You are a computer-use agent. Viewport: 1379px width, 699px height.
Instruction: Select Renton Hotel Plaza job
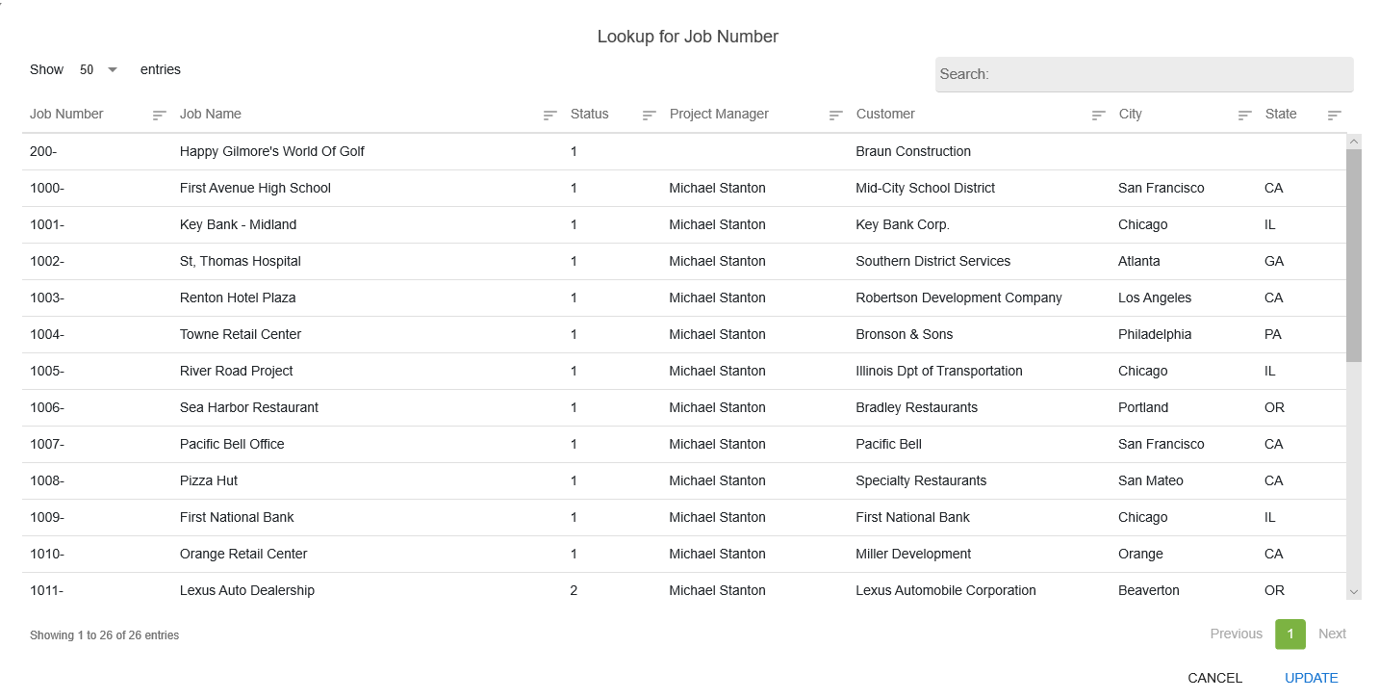pyautogui.click(x=238, y=298)
